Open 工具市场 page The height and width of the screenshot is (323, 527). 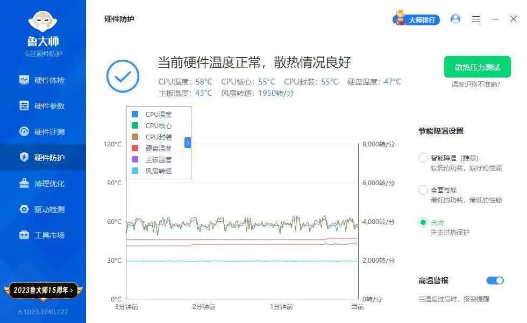(x=43, y=235)
